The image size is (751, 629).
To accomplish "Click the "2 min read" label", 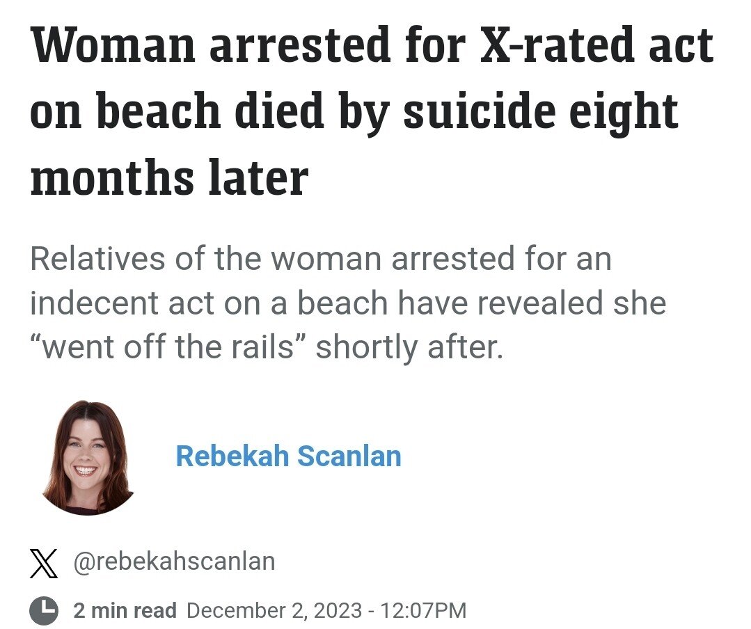I will [x=125, y=610].
